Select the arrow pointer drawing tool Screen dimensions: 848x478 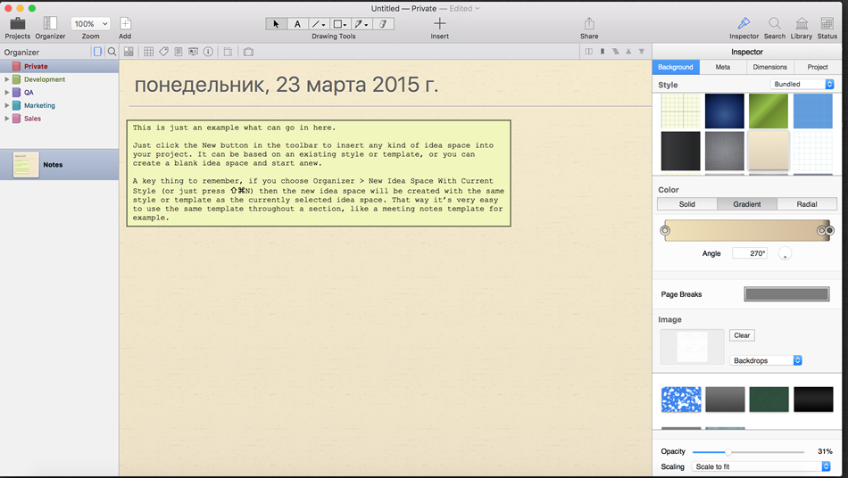[276, 24]
